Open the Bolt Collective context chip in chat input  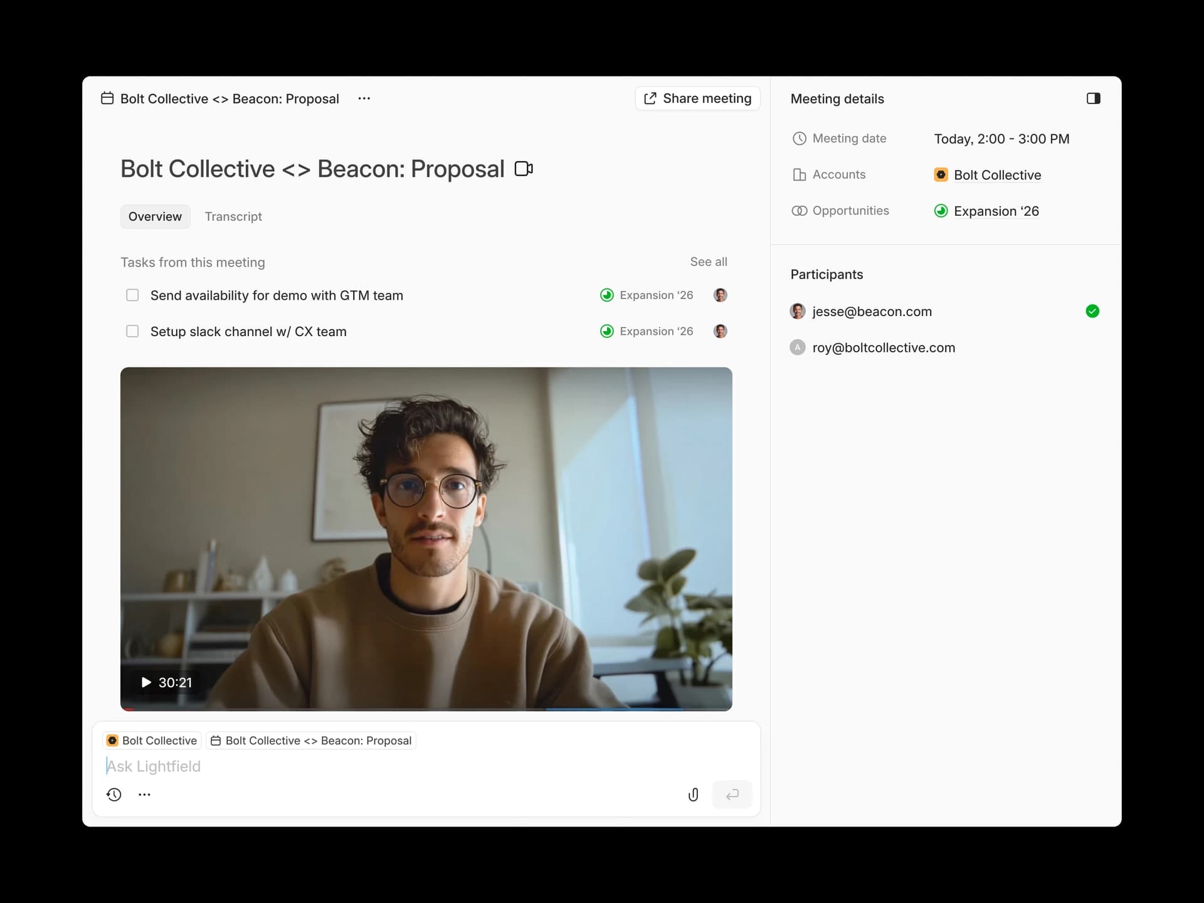coord(152,741)
